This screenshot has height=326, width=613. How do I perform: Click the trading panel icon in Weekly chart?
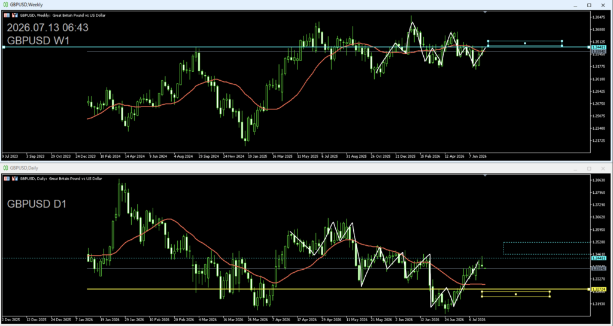[15, 15]
